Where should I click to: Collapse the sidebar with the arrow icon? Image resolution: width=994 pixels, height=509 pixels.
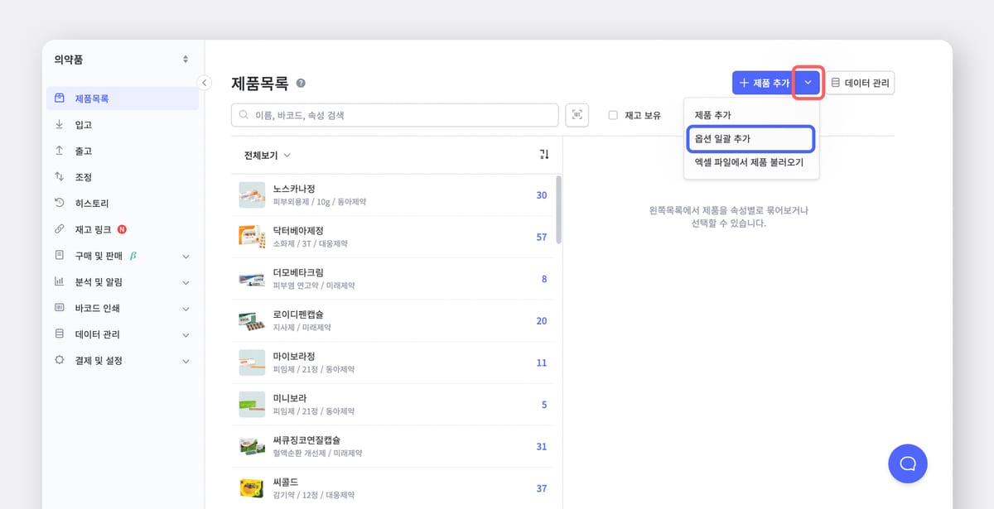tap(204, 83)
